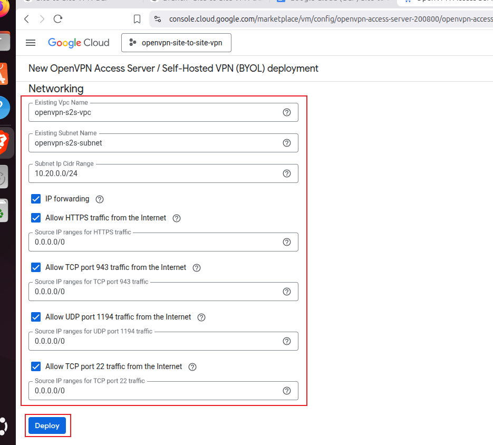
Task: Open Show Applications Ubuntu icon in dock
Action: coord(3,427)
